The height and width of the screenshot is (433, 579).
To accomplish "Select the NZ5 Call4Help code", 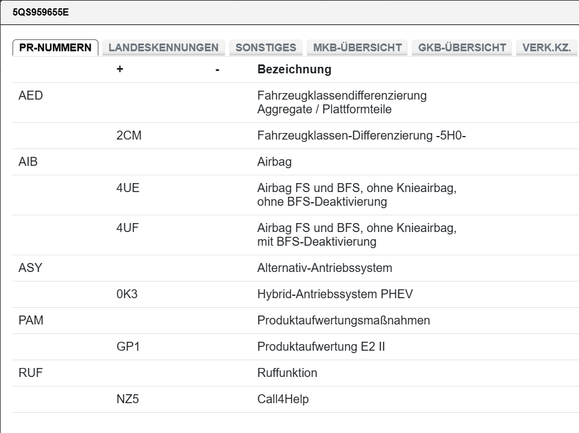I will click(x=128, y=399).
